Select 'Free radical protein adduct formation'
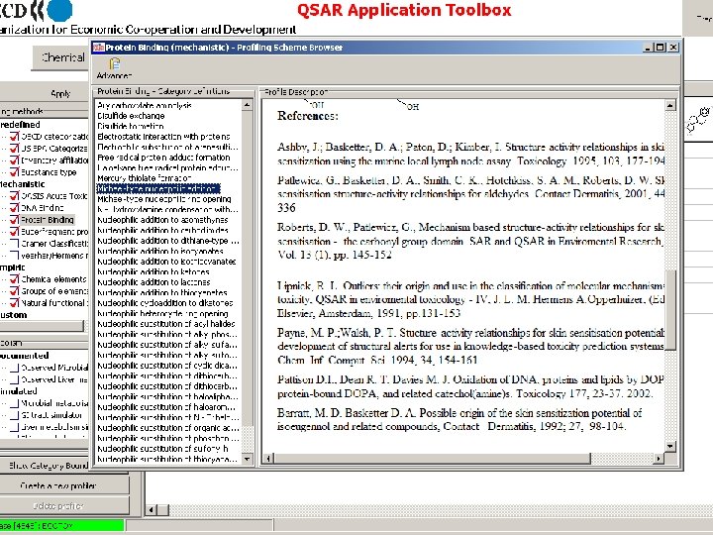This screenshot has height=535, width=713. pos(163,158)
